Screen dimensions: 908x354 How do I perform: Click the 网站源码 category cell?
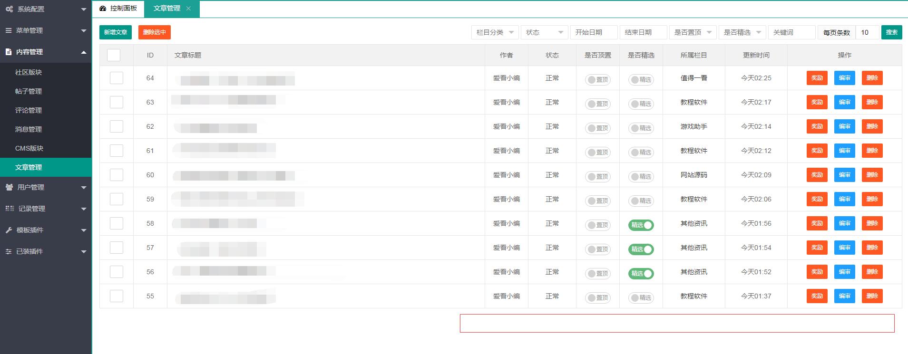(x=694, y=175)
